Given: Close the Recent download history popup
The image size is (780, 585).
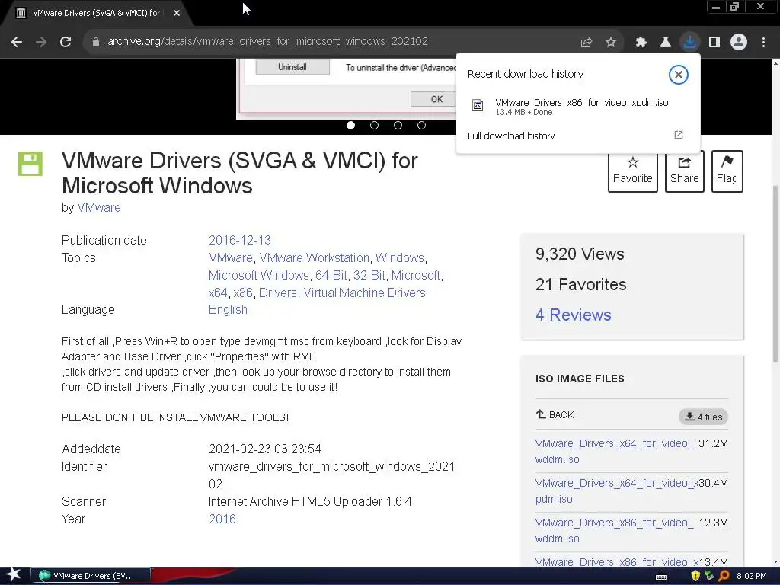Looking at the screenshot, I should pyautogui.click(x=678, y=75).
